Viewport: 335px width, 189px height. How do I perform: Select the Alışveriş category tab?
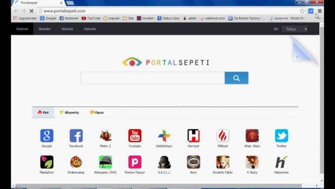click(69, 113)
